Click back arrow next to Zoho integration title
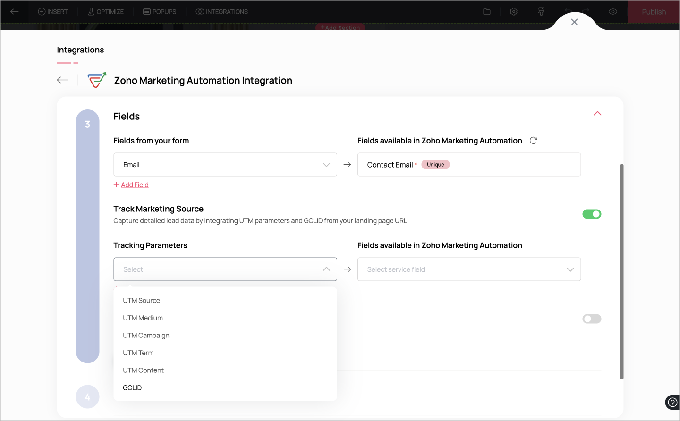 click(x=62, y=80)
